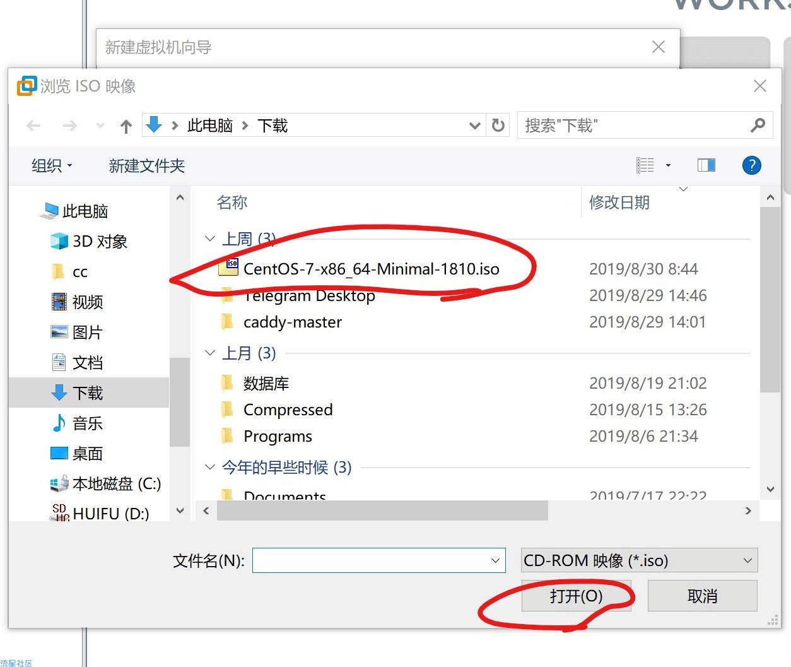Expand the 文件名 combo box dropdown arrow
This screenshot has height=667, width=791.
click(x=495, y=560)
